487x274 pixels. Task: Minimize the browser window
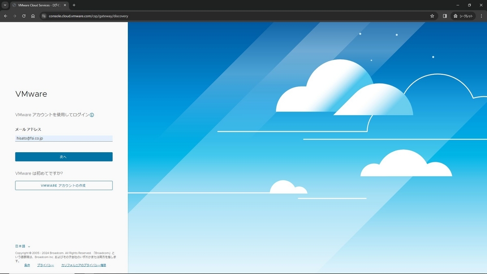point(458,5)
